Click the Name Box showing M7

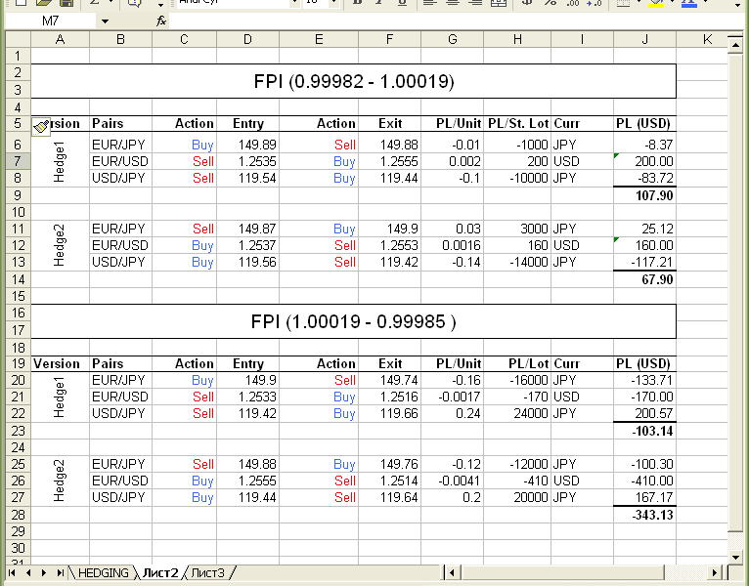pyautogui.click(x=51, y=21)
